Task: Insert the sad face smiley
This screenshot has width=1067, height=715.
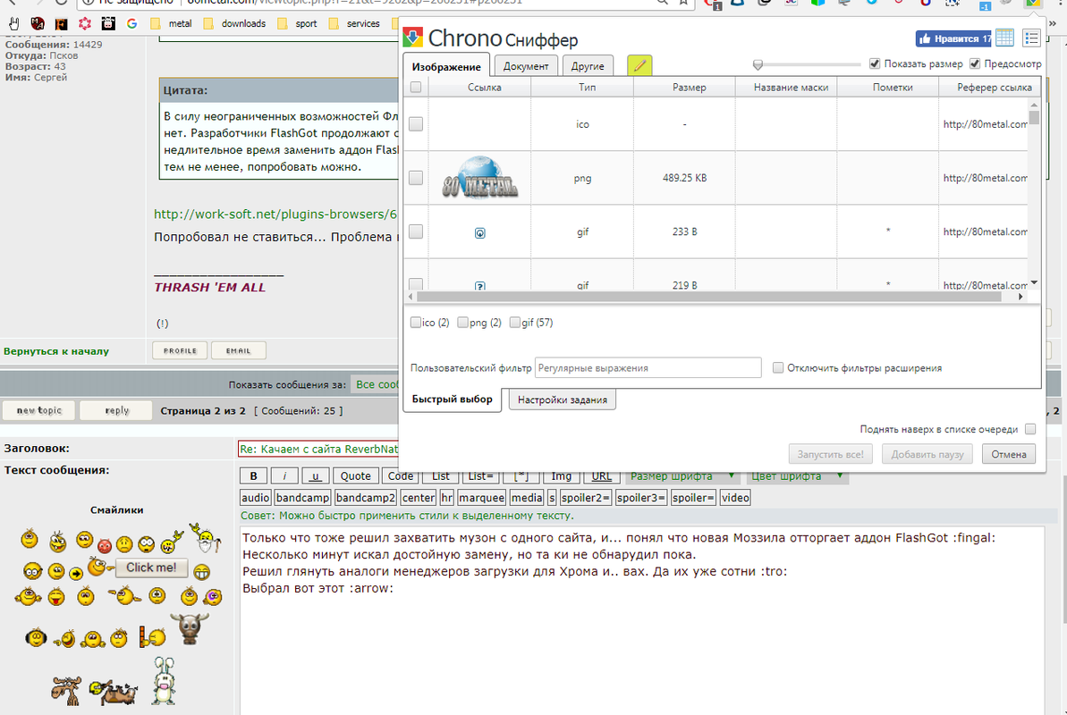Action: tap(123, 544)
